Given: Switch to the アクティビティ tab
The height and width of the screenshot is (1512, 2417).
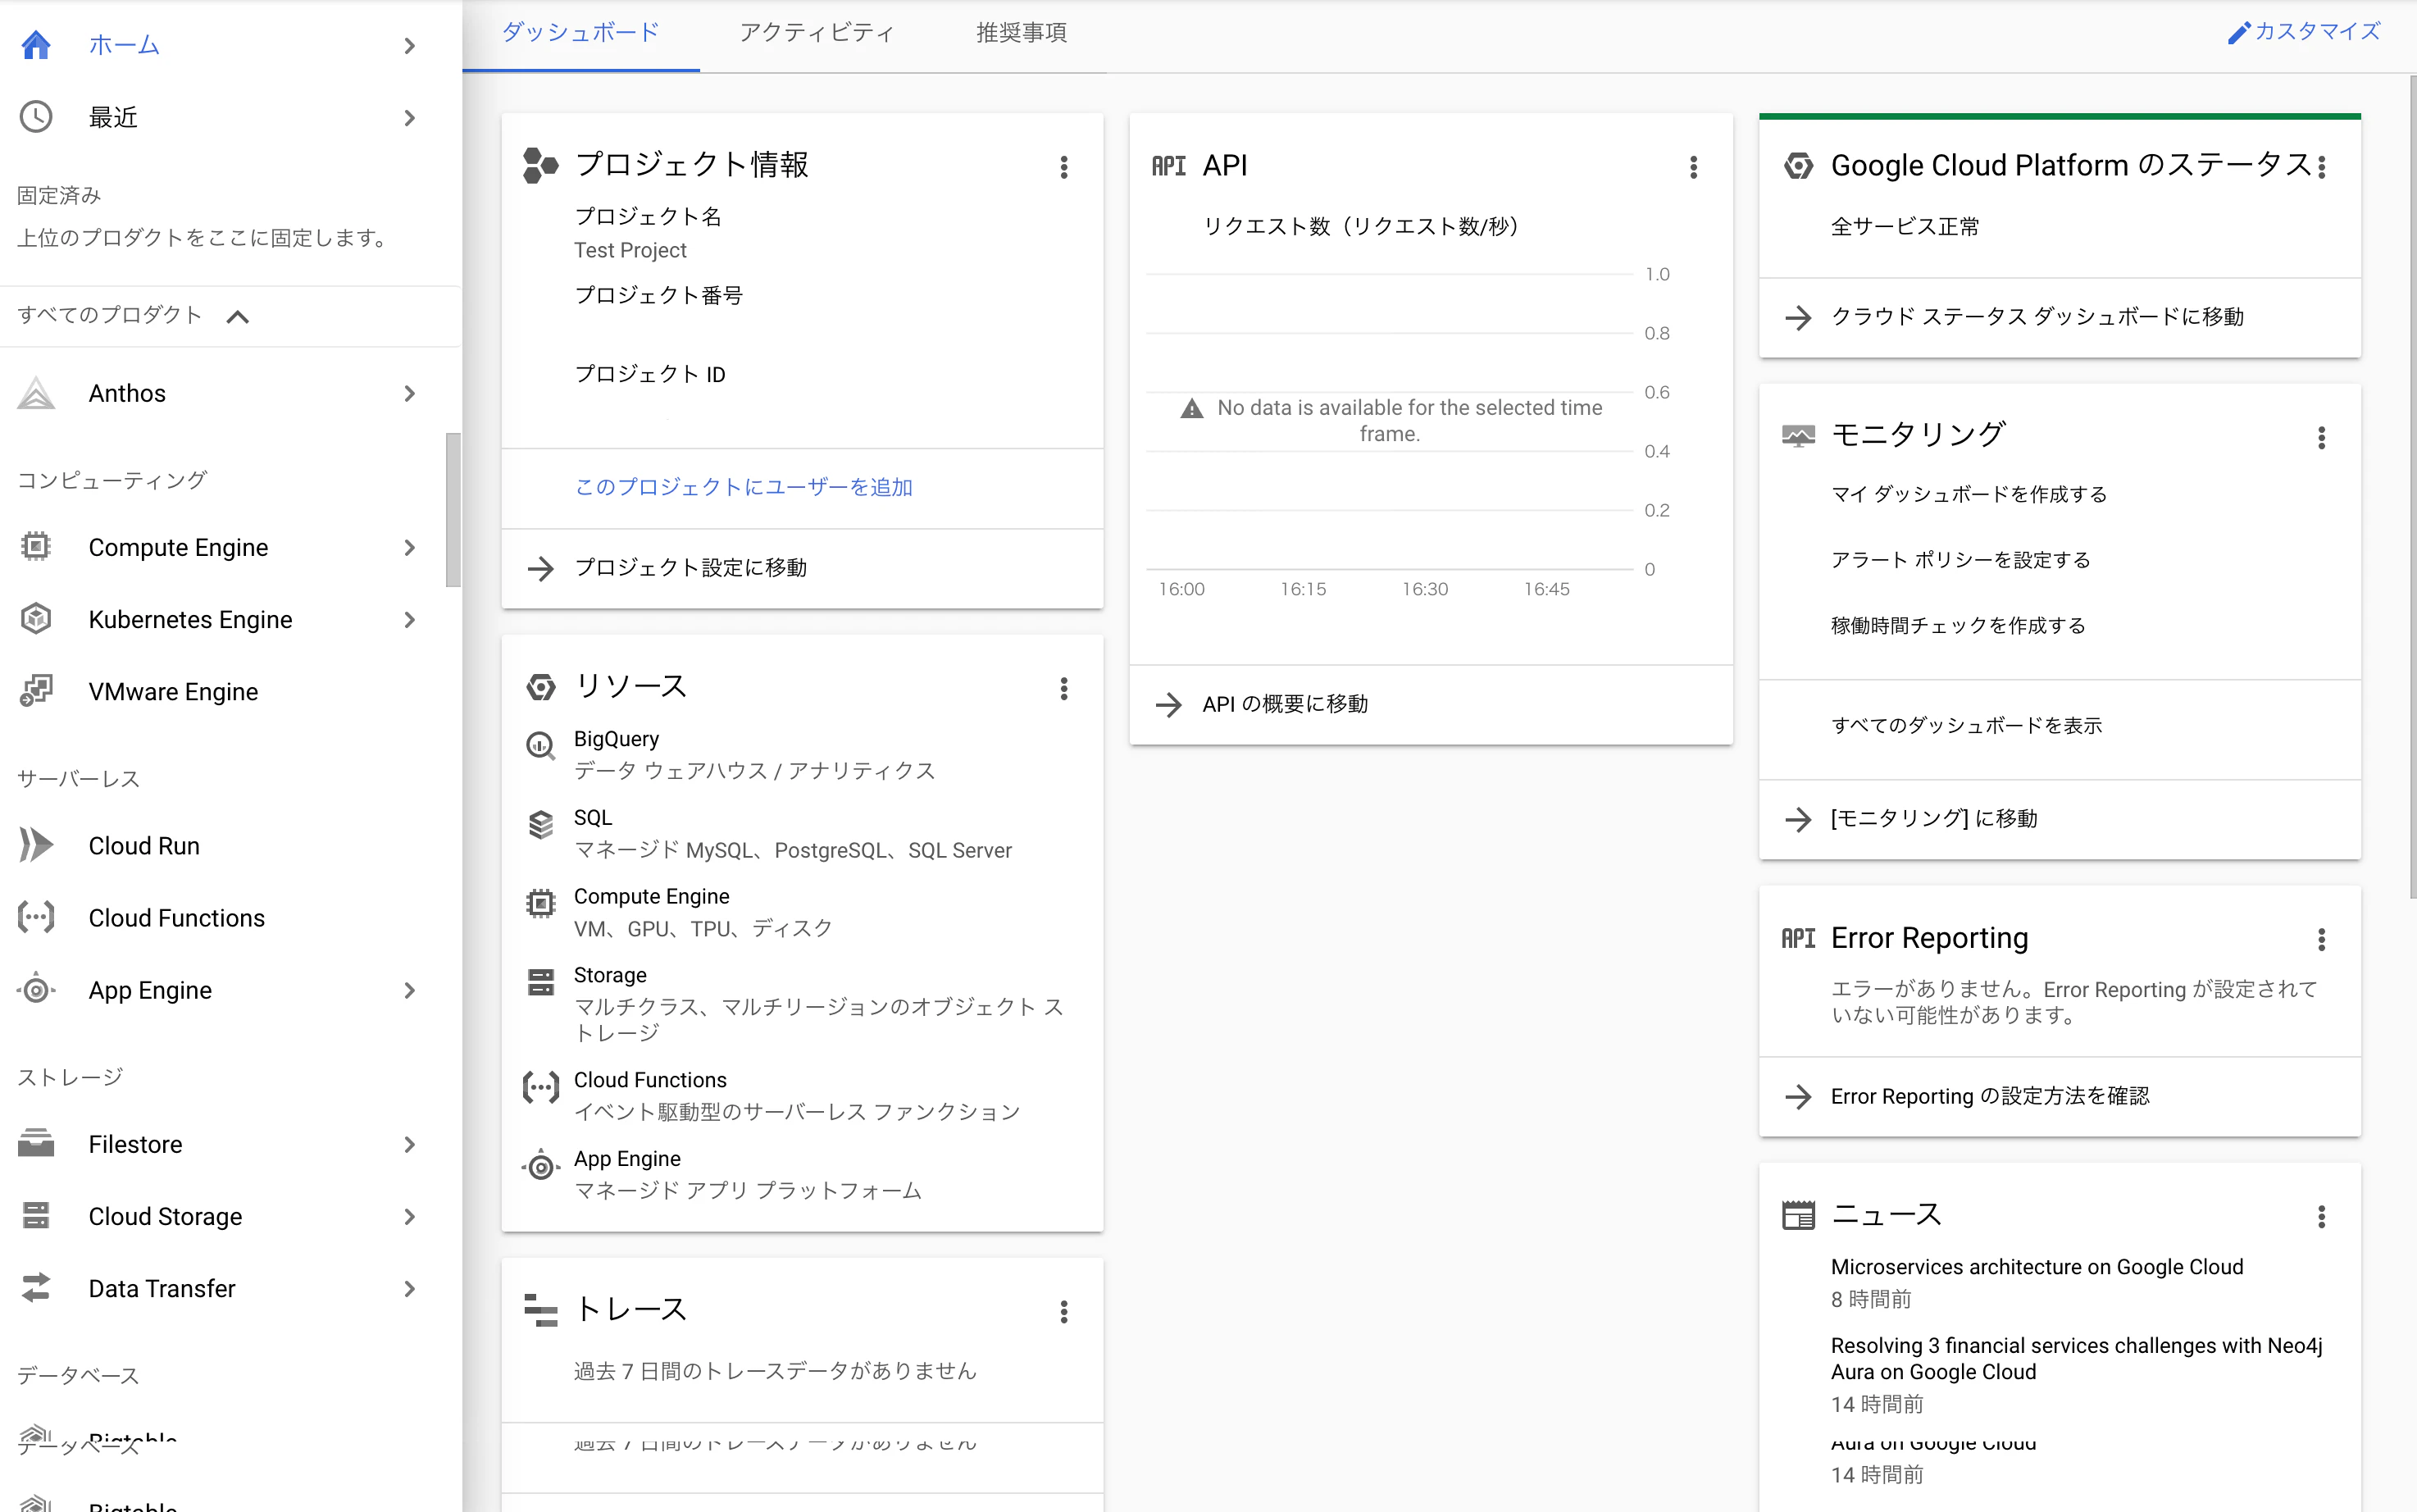Looking at the screenshot, I should pos(817,33).
